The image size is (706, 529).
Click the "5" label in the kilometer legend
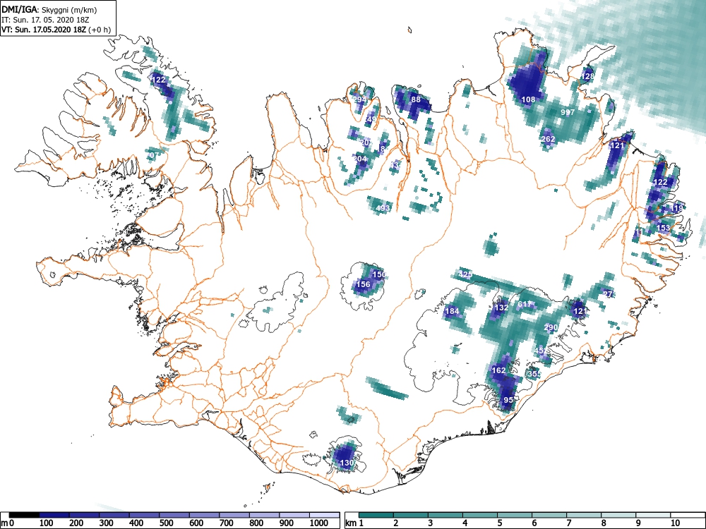499,523
